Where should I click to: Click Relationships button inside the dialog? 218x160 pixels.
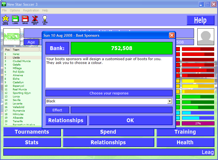click(x=66, y=120)
